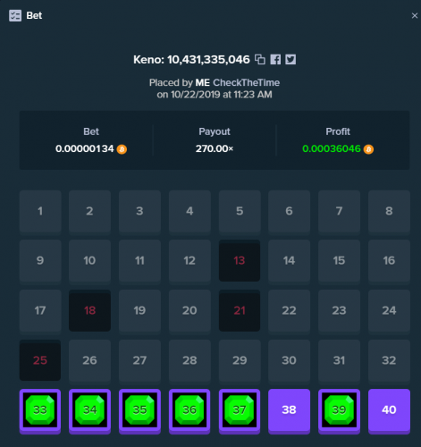Screen dimensions: 421x447
Task: Click keno tile 7
Action: pos(339,212)
